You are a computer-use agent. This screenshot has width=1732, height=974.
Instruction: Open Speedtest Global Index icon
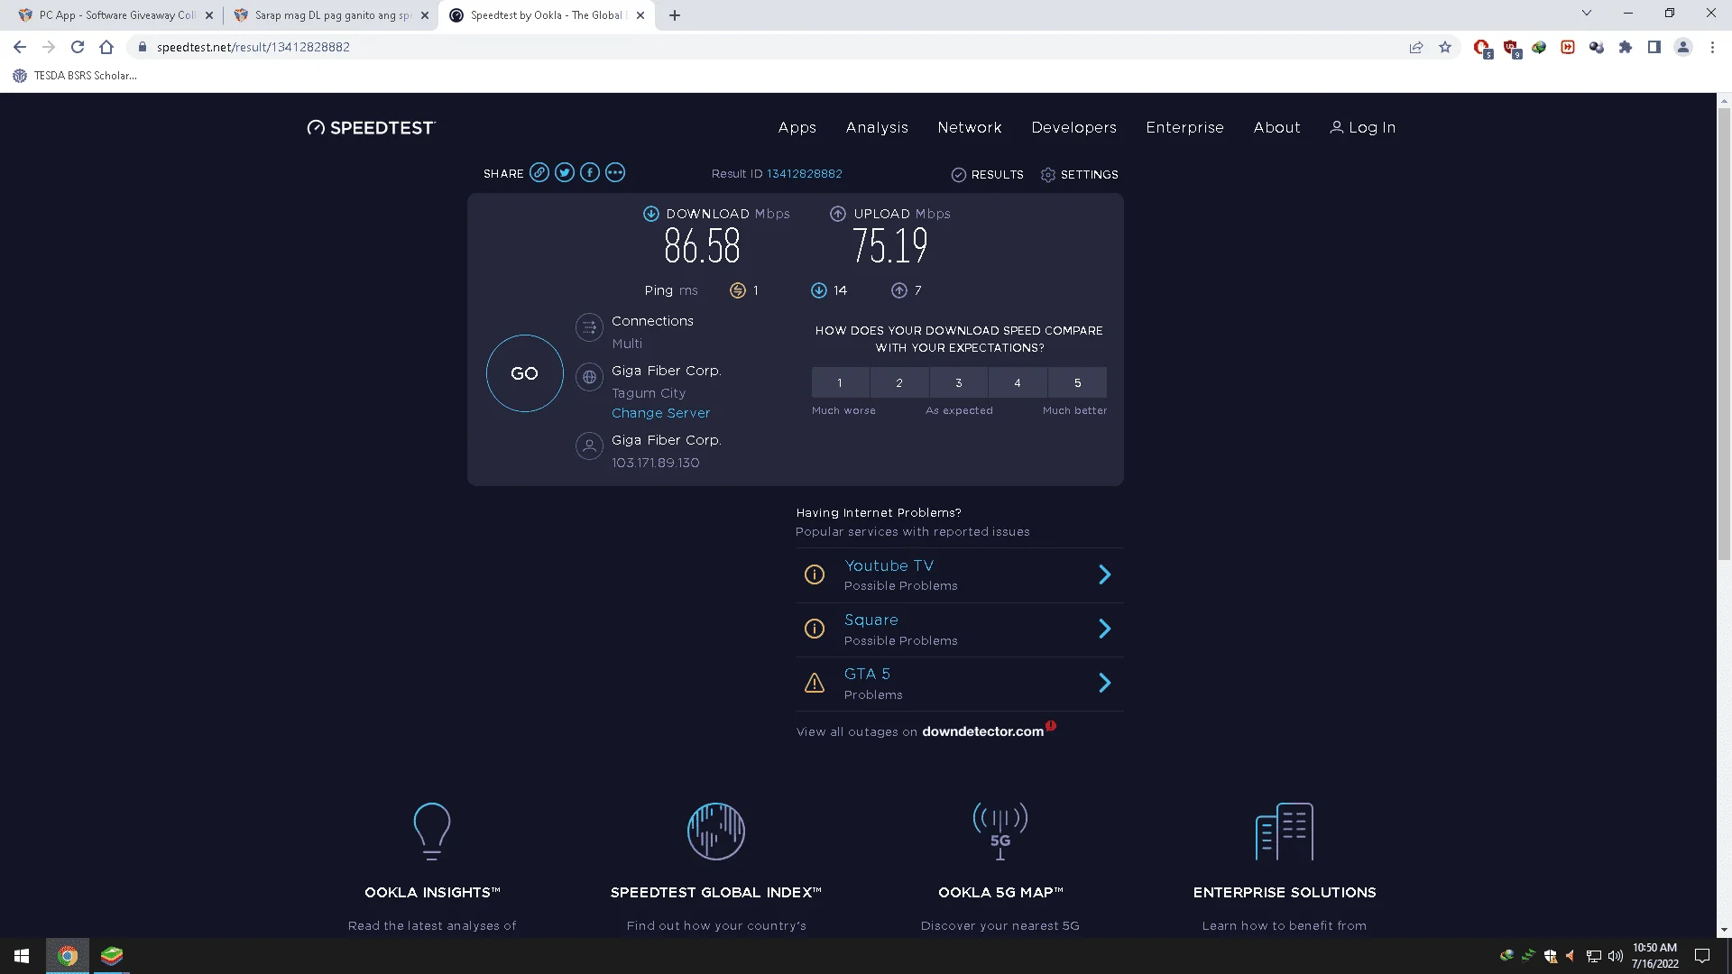click(x=716, y=832)
